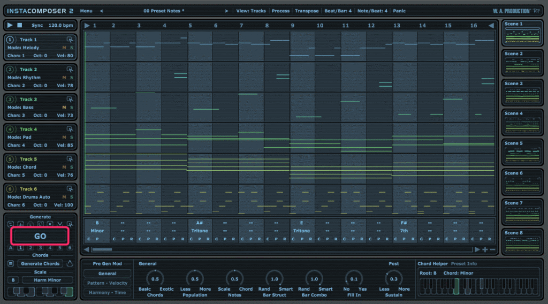
Task: Click Track 3 pointer select icon
Action: coord(70,99)
